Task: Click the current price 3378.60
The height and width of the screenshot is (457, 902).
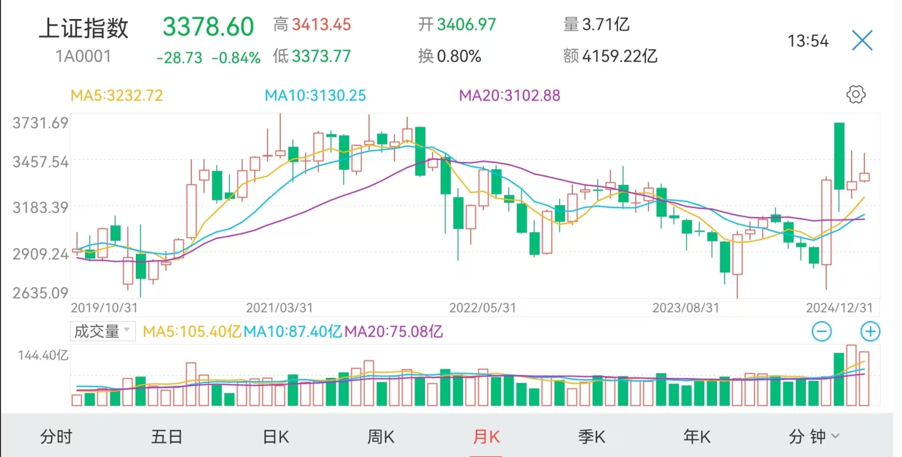Action: [x=208, y=27]
